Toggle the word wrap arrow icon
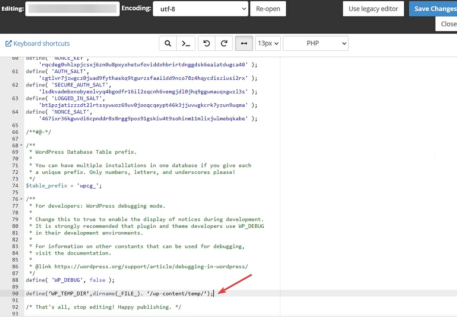 [244, 43]
